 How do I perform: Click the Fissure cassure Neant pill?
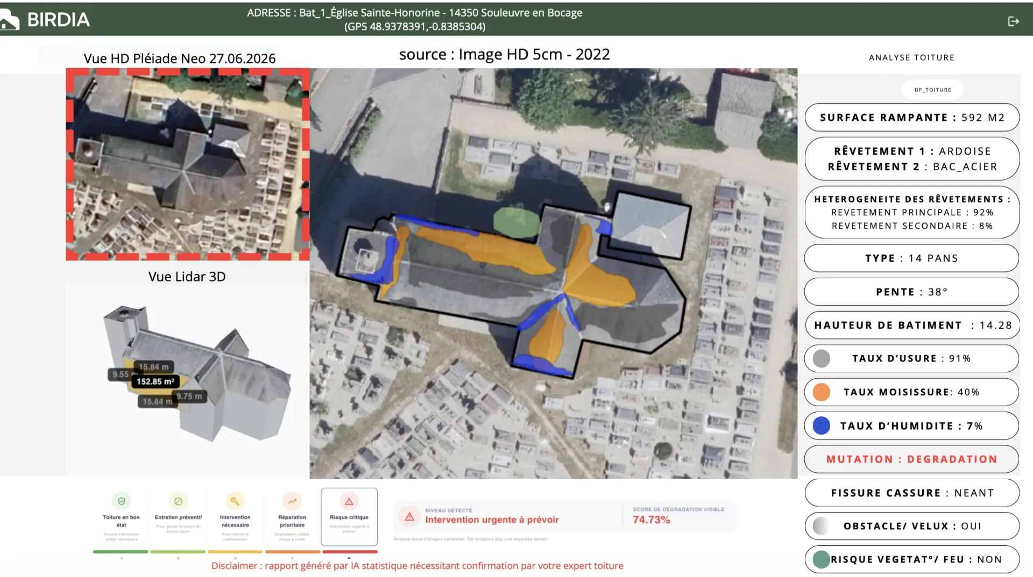[x=912, y=493]
